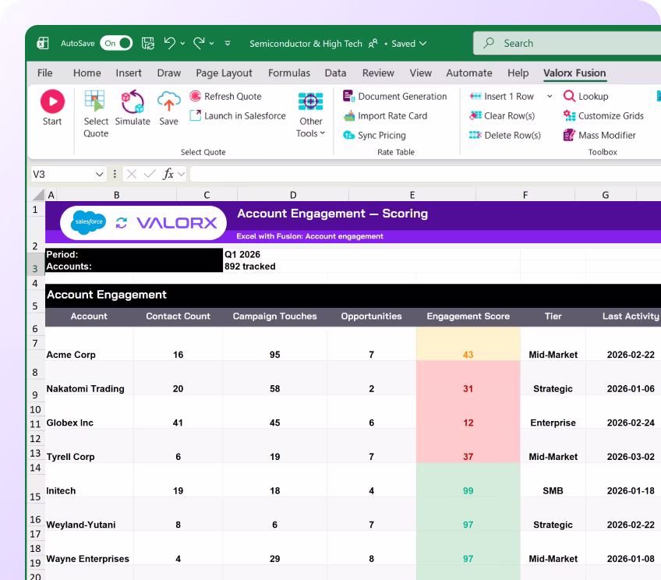Open the Help tab

click(x=518, y=73)
